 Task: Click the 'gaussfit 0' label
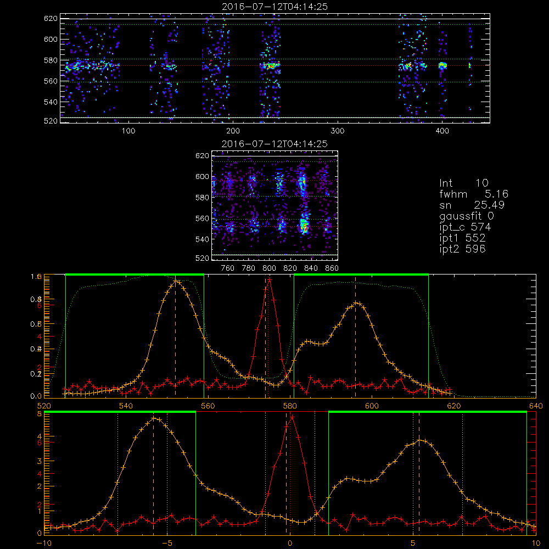(466, 216)
